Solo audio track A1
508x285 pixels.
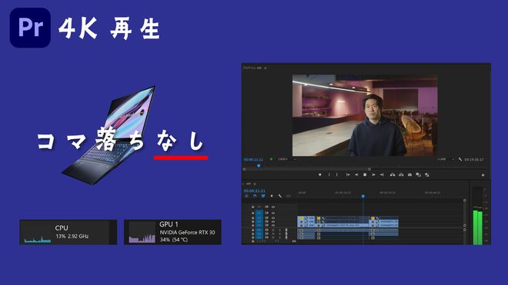coord(280,230)
